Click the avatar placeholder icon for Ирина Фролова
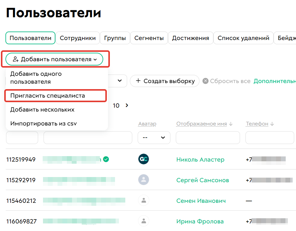296x231 pixels. [x=143, y=221]
